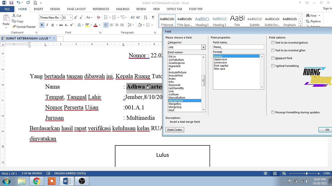Apply the Heading 1 style
This screenshot has width=332, height=186.
(x=202, y=21)
